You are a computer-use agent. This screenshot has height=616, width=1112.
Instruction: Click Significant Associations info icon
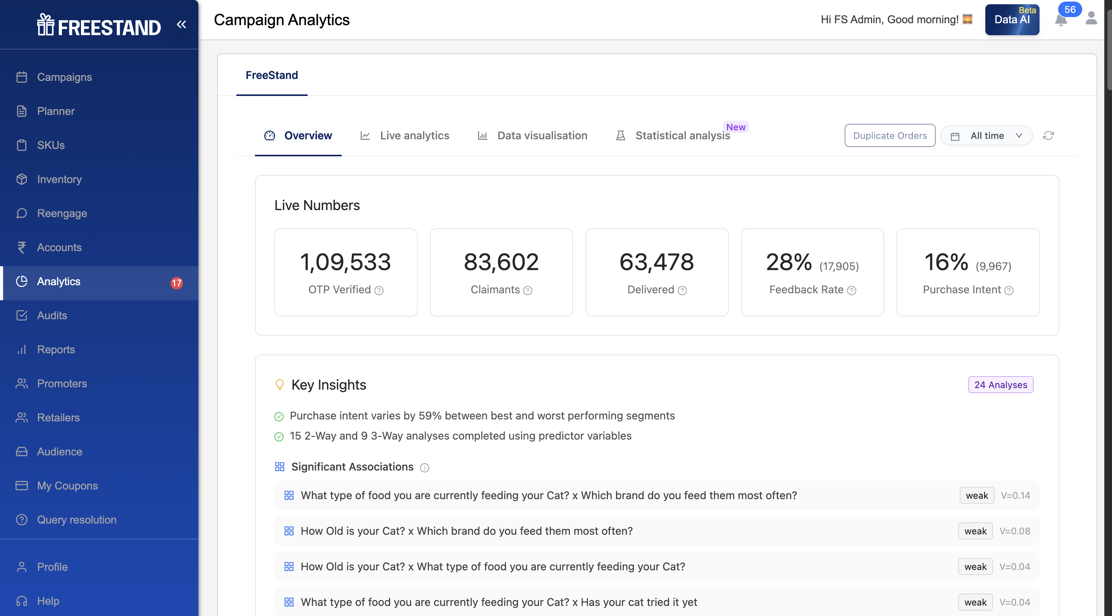pos(424,468)
